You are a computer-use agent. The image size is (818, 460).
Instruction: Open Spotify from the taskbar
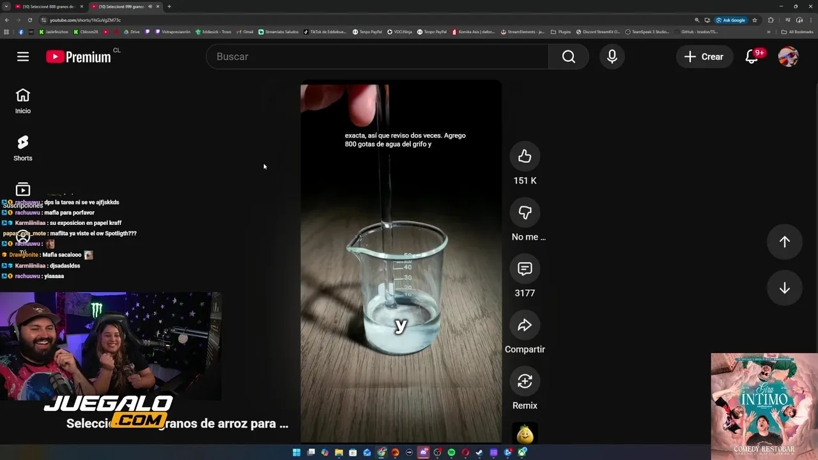451,452
